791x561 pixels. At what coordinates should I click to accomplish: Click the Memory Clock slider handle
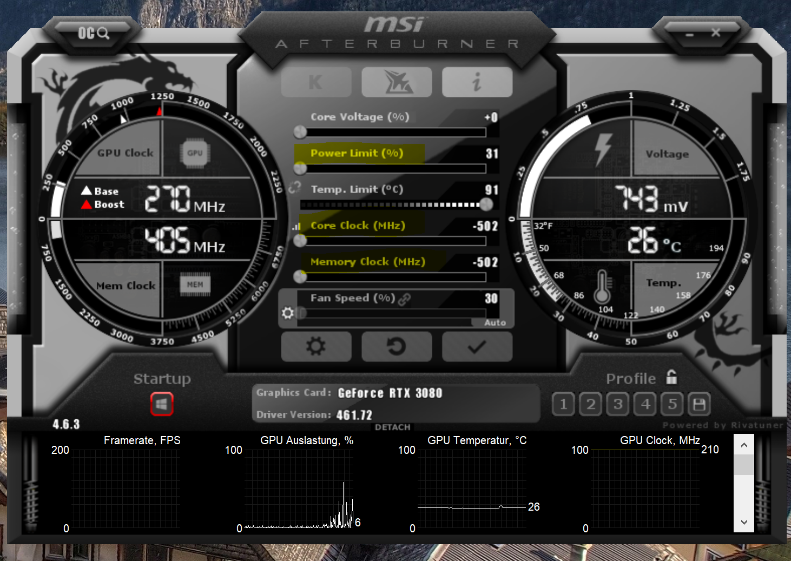point(300,277)
